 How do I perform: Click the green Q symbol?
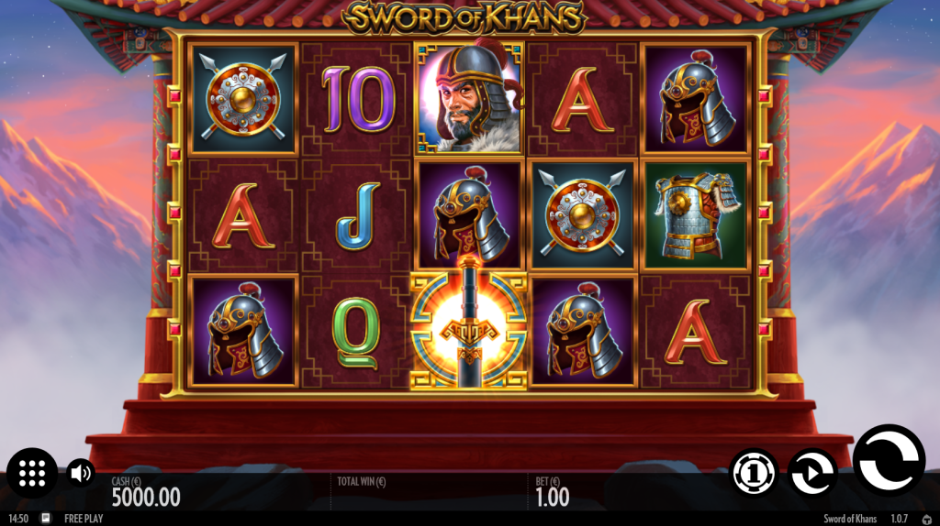tap(355, 333)
